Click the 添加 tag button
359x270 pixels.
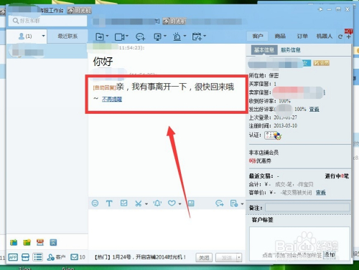click(x=329, y=255)
